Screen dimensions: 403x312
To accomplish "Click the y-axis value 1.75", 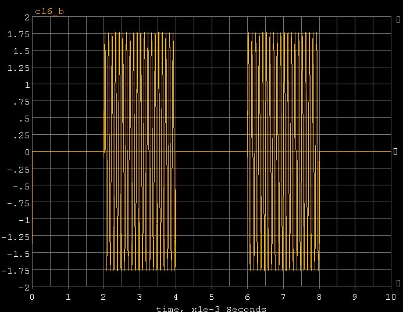I will (19, 34).
